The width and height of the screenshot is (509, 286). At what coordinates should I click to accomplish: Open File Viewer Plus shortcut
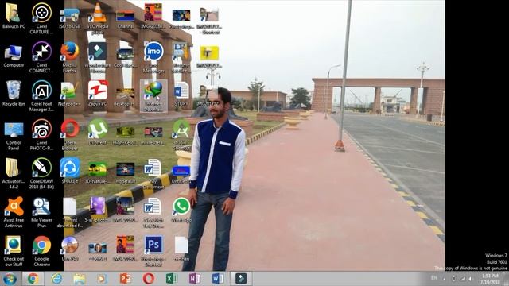pyautogui.click(x=41, y=212)
